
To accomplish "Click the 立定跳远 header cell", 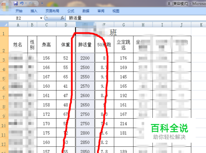I will [x=124, y=45].
